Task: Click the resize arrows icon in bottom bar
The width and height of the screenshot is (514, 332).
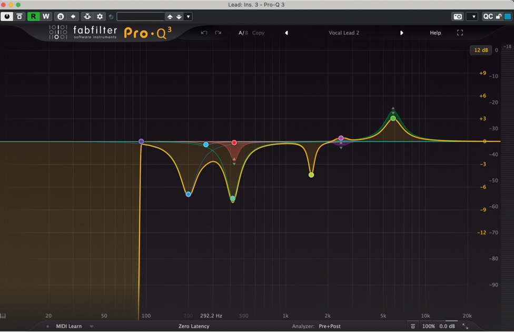Action: coord(465,326)
